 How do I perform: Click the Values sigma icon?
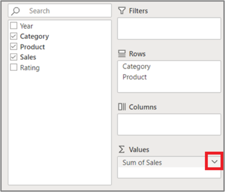(122, 149)
